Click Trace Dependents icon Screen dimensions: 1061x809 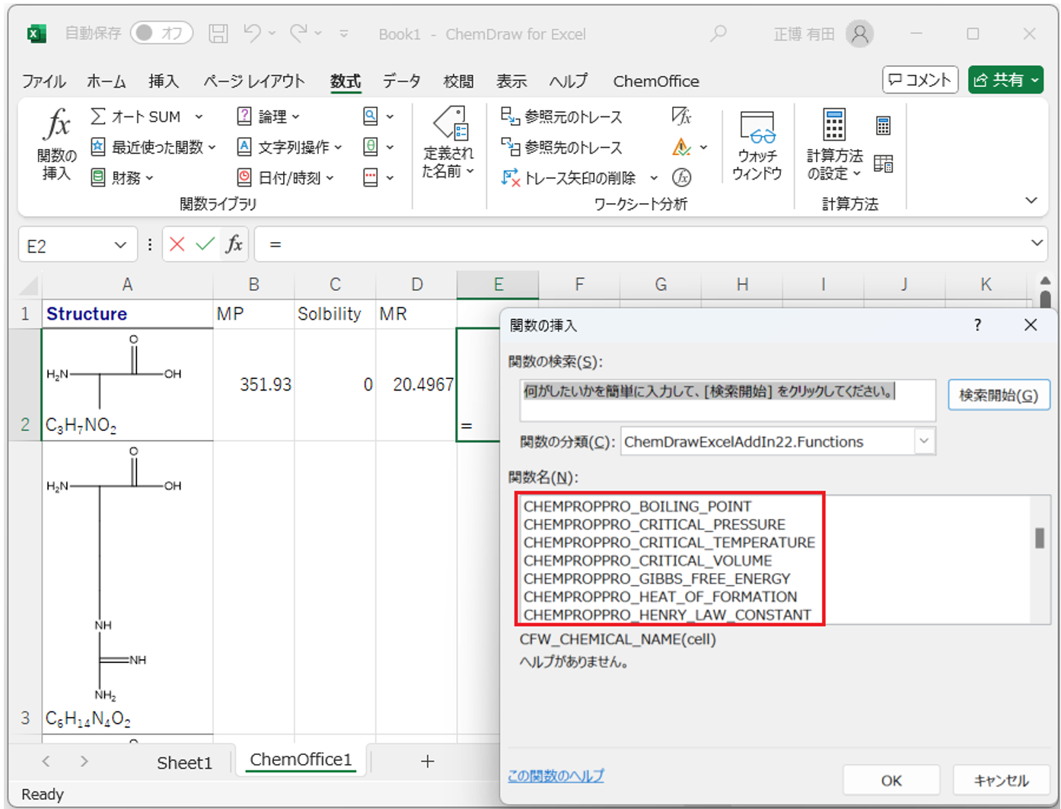click(x=510, y=146)
